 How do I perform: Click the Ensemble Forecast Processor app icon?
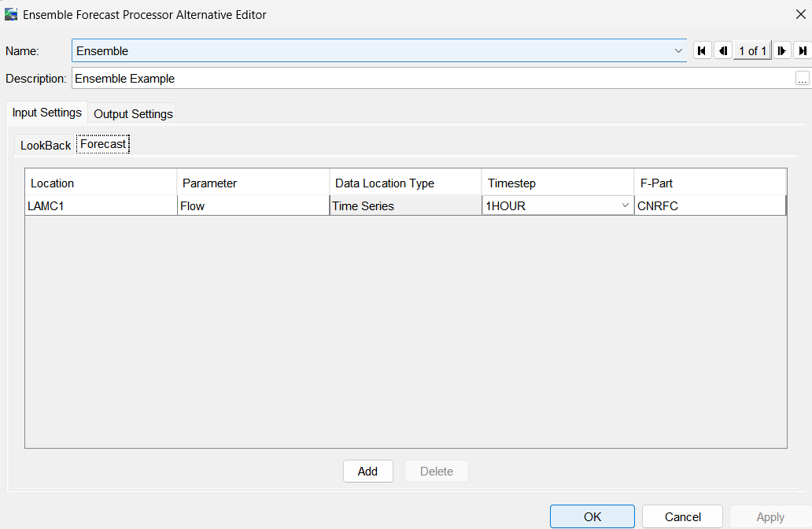[11, 14]
